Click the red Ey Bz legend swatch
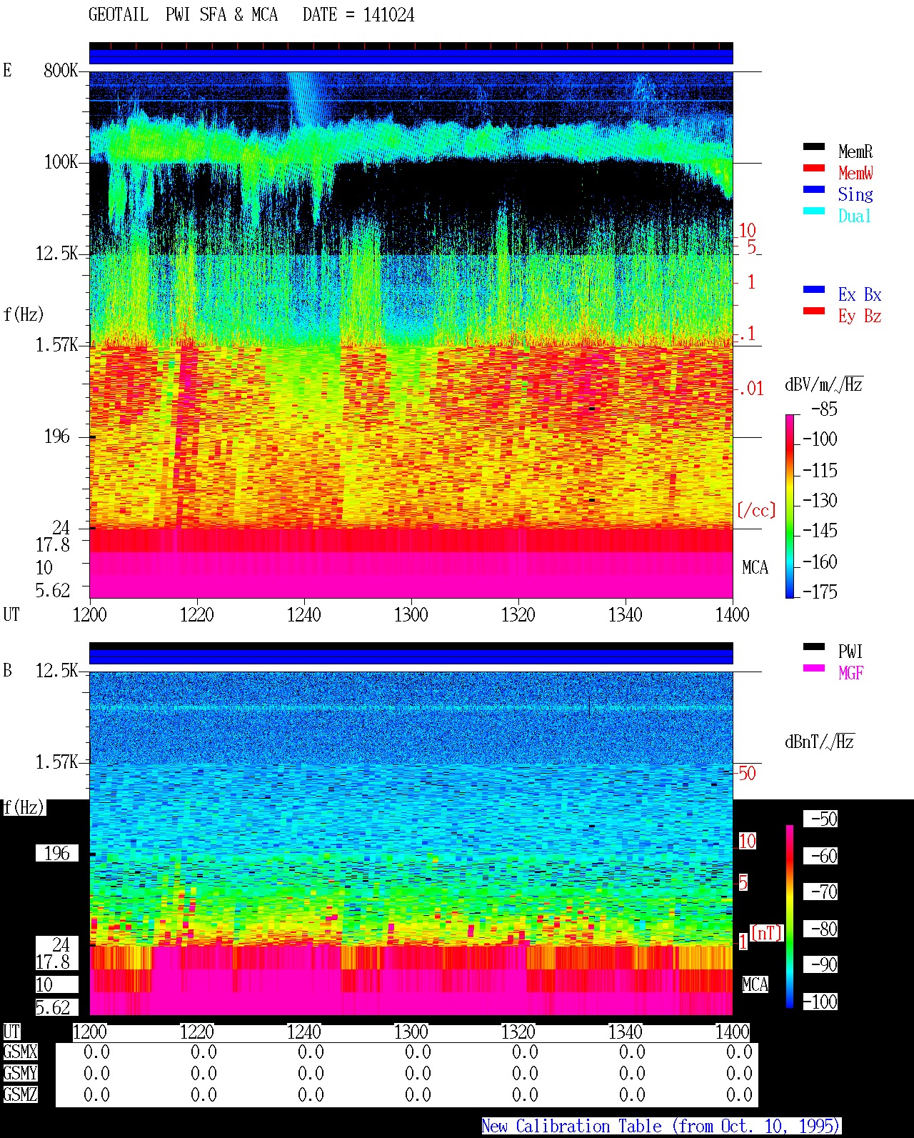This screenshot has height=1138, width=914. pos(814,311)
